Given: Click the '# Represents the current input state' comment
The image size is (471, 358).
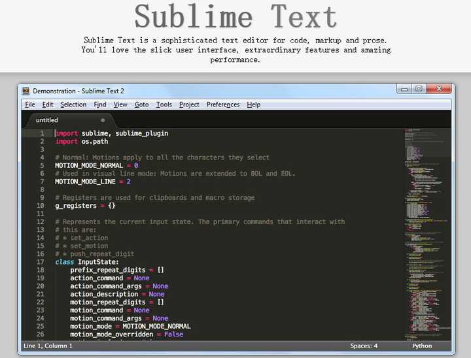Looking at the screenshot, I should tap(200, 221).
